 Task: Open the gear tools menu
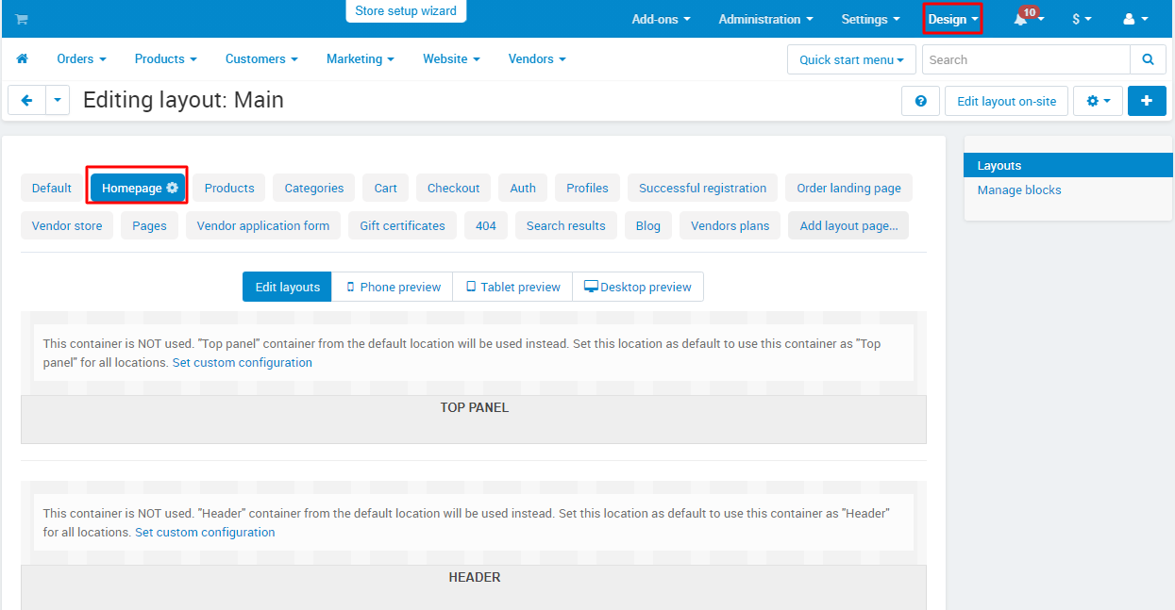pyautogui.click(x=1098, y=101)
